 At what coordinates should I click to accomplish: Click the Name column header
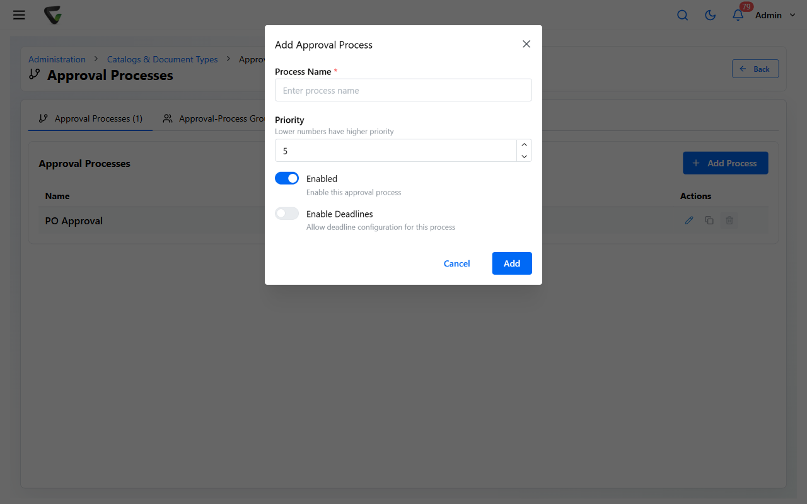[x=57, y=196]
